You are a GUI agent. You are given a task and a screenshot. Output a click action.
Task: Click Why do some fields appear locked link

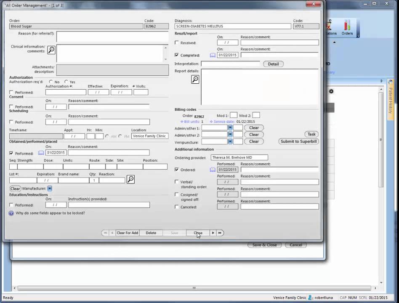51,213
